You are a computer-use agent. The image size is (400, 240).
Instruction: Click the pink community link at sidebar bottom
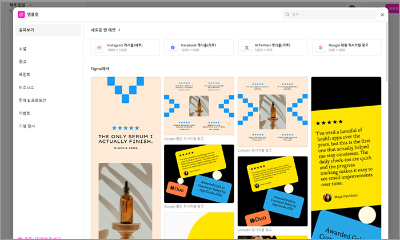coord(39,238)
